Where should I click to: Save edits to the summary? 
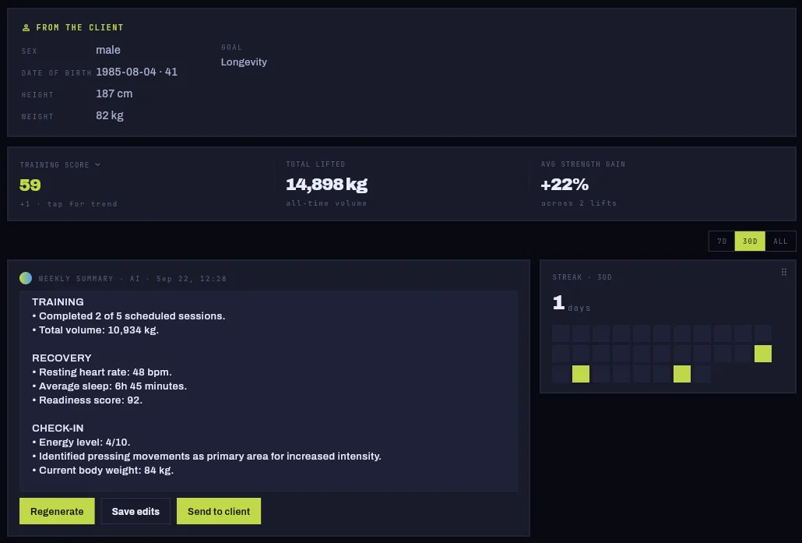click(x=135, y=511)
